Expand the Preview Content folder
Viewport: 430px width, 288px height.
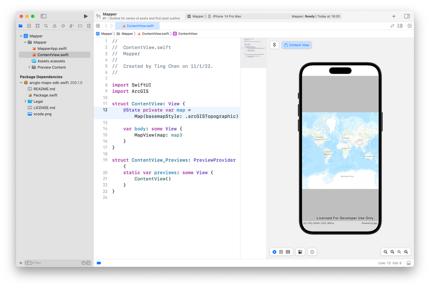pyautogui.click(x=29, y=67)
